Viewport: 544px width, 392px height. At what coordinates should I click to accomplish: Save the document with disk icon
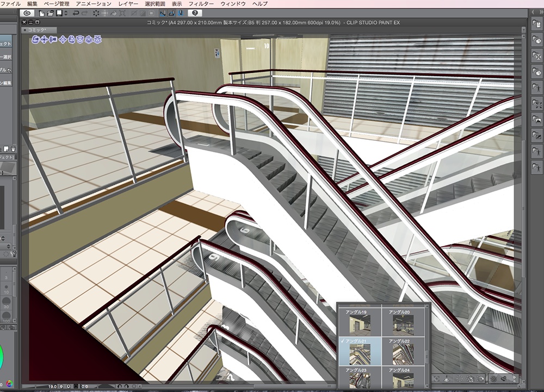click(x=59, y=13)
